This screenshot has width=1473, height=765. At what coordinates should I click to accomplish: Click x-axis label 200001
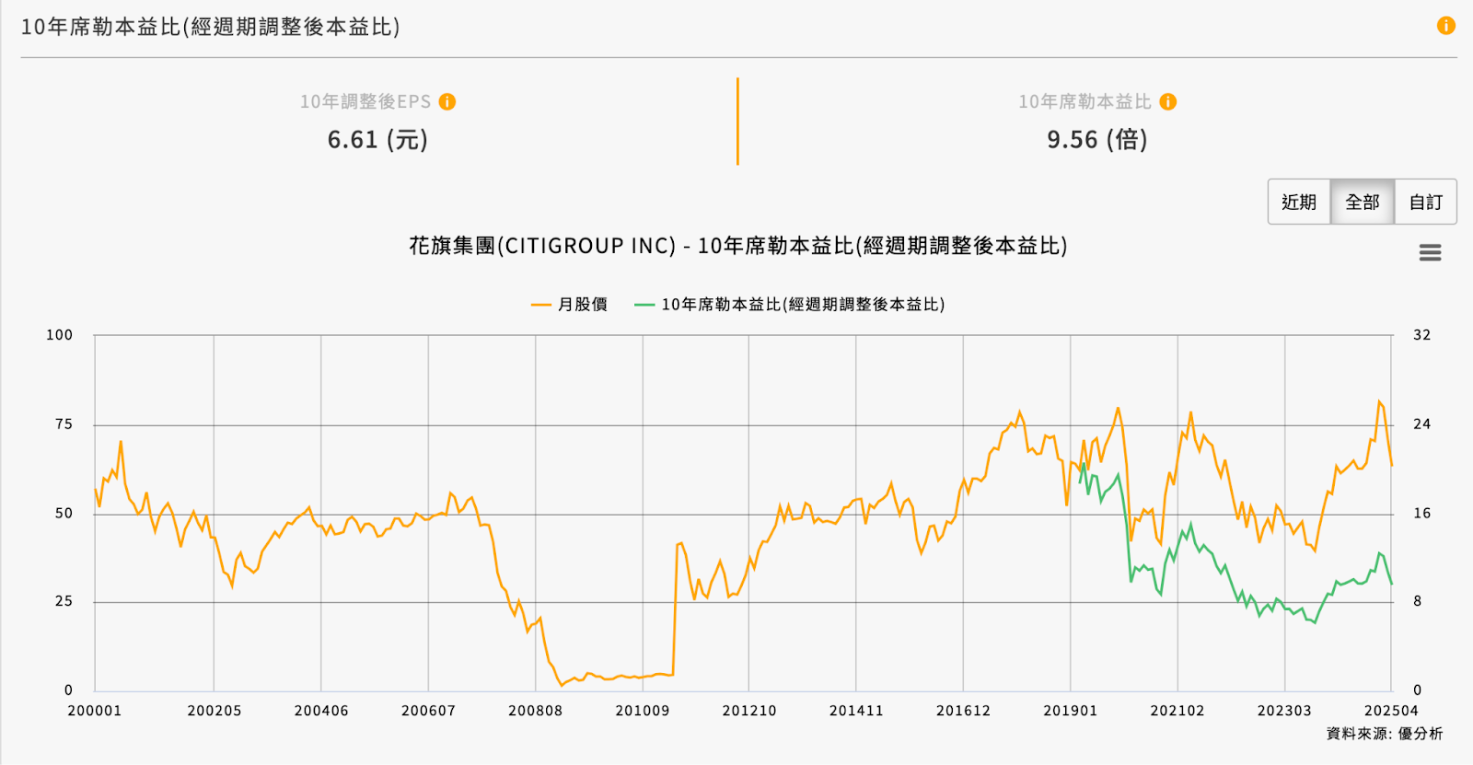coord(95,711)
